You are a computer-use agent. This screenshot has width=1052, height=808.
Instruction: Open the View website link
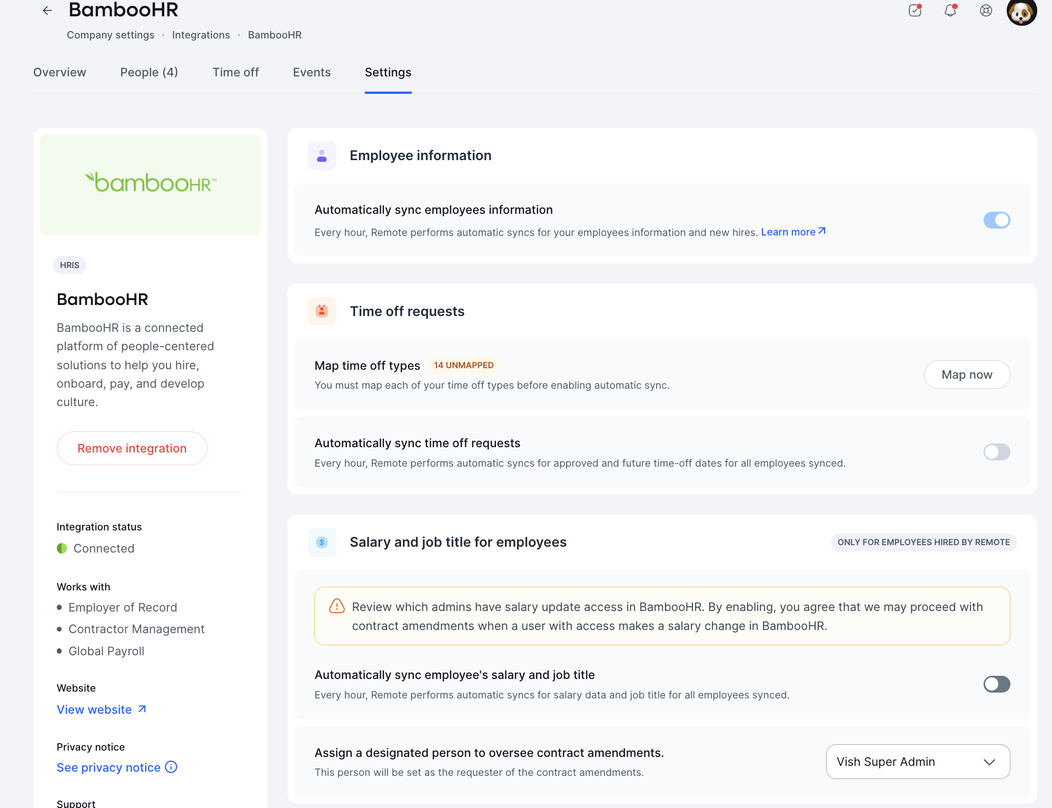pyautogui.click(x=102, y=710)
